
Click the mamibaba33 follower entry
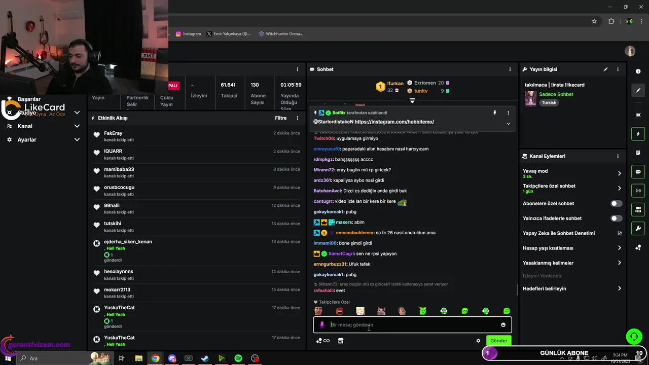click(197, 172)
